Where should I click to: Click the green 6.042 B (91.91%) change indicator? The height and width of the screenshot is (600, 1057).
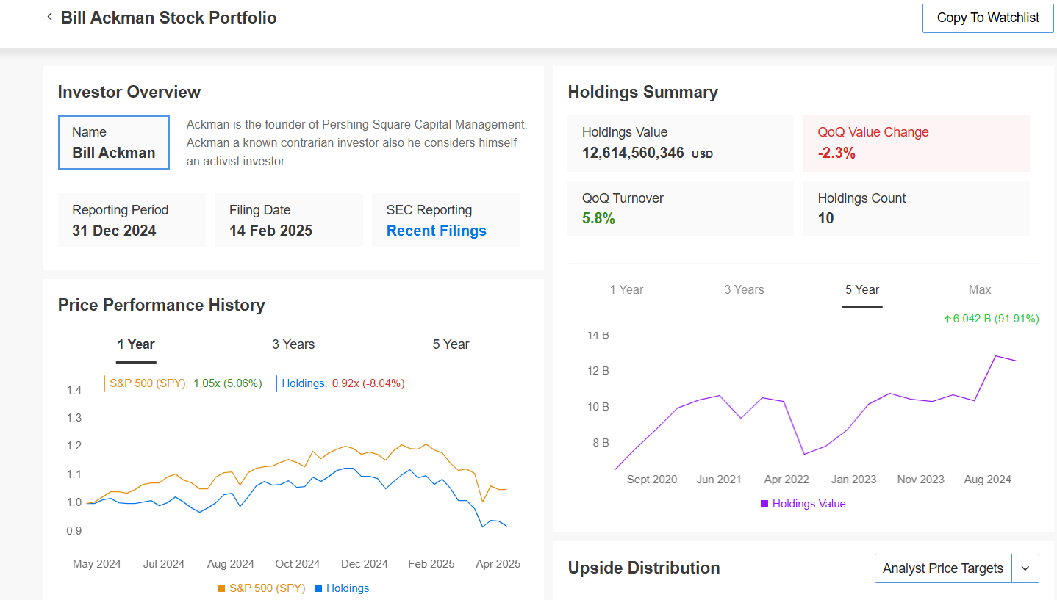coord(991,319)
